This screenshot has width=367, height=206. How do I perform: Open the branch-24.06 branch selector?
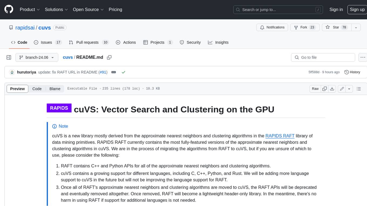(37, 57)
